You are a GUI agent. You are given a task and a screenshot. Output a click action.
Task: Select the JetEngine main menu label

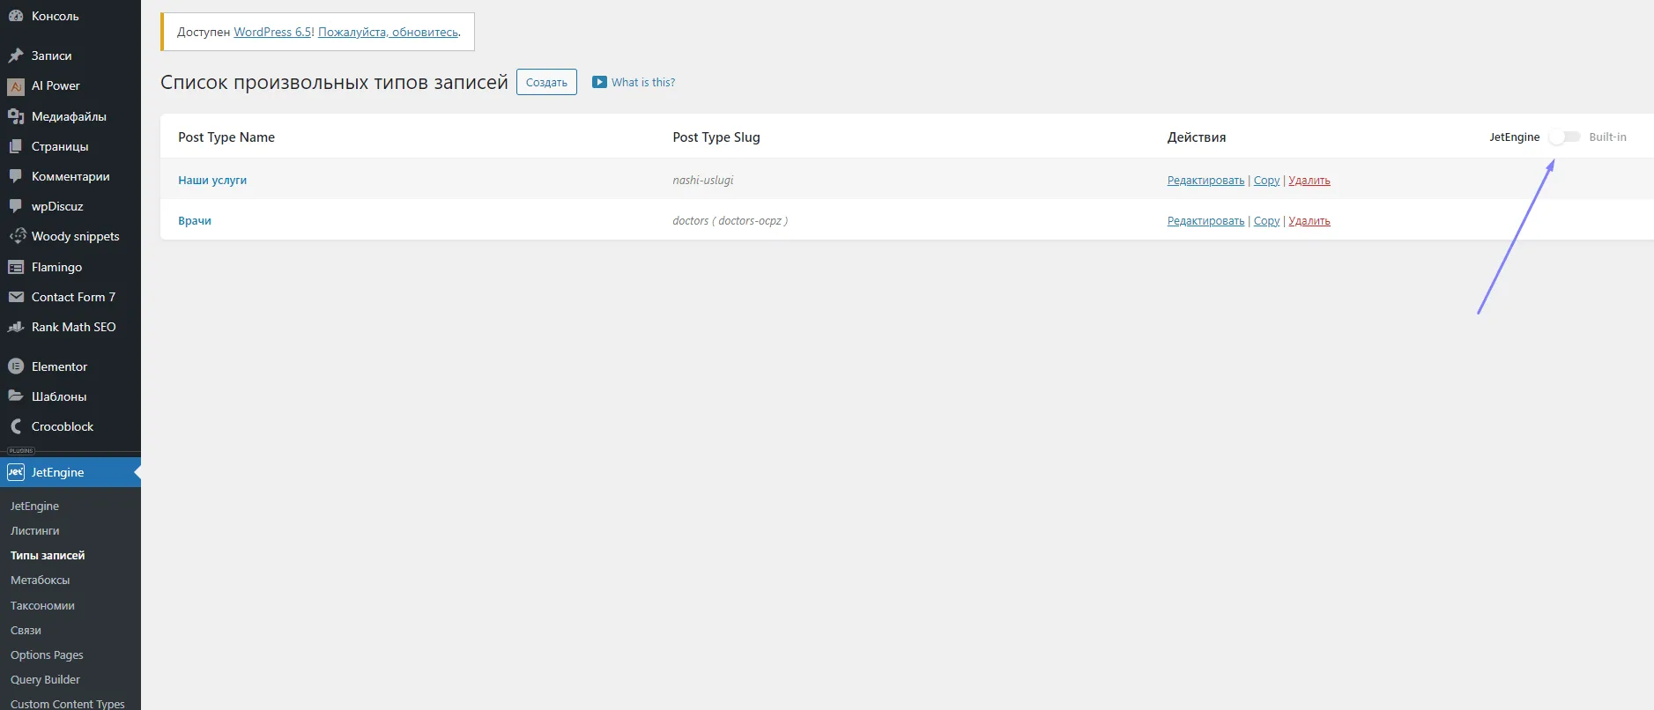(x=58, y=472)
